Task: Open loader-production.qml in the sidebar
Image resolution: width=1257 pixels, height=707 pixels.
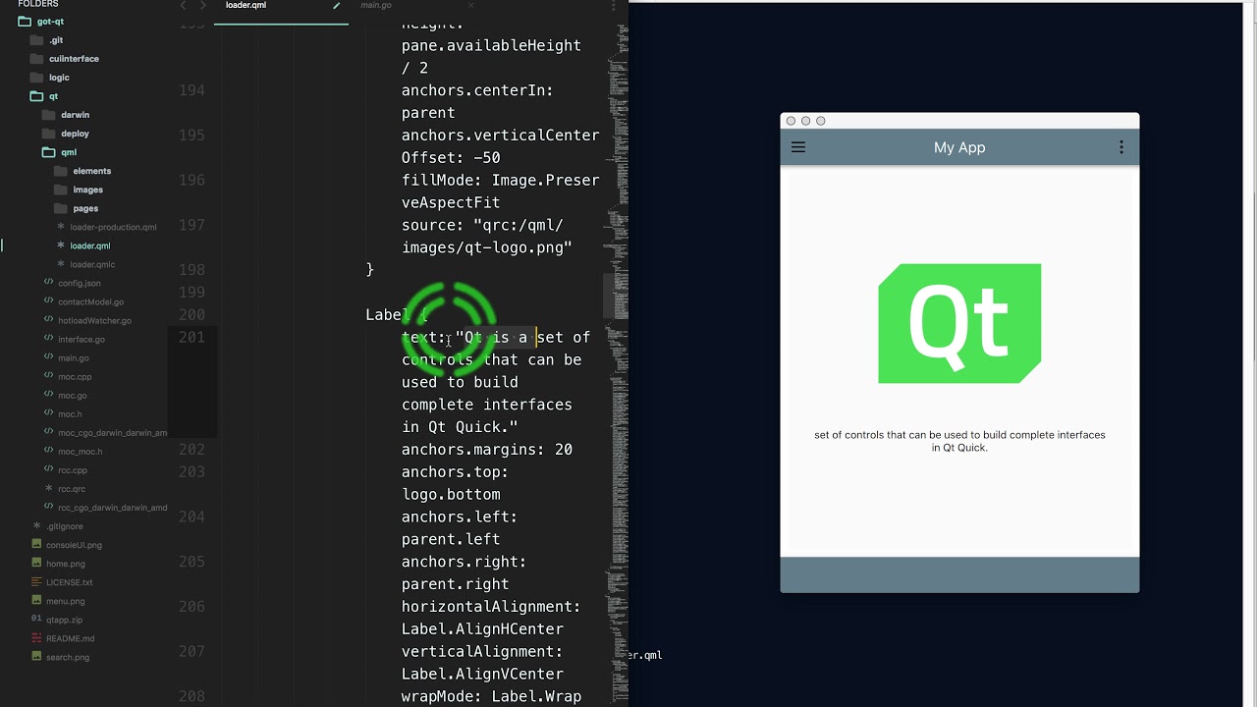Action: tap(113, 227)
